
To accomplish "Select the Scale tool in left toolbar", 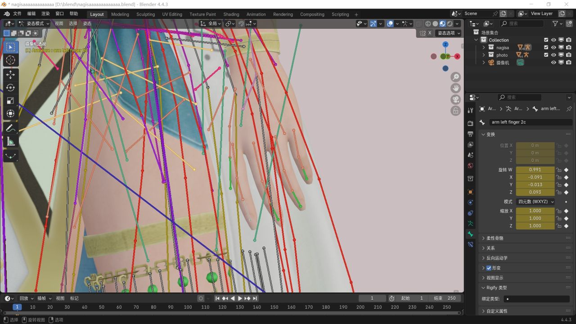I will [10, 101].
